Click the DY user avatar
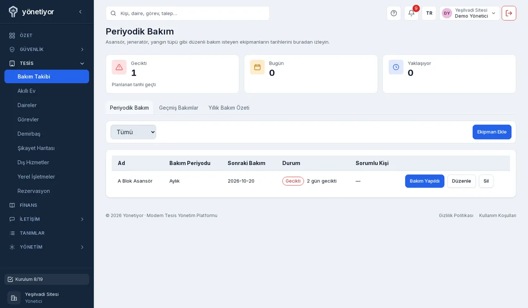This screenshot has width=528, height=308. tap(447, 13)
